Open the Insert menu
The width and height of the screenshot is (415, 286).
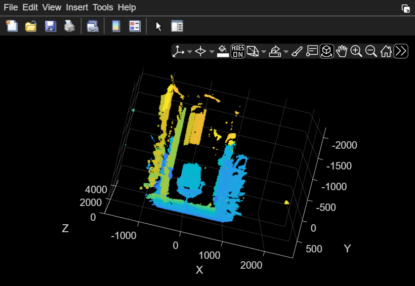coord(77,7)
